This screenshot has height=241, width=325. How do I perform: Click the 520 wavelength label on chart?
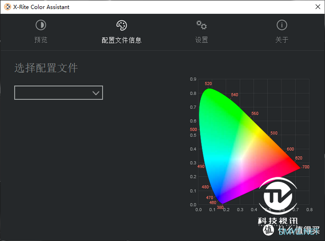tap(208, 83)
